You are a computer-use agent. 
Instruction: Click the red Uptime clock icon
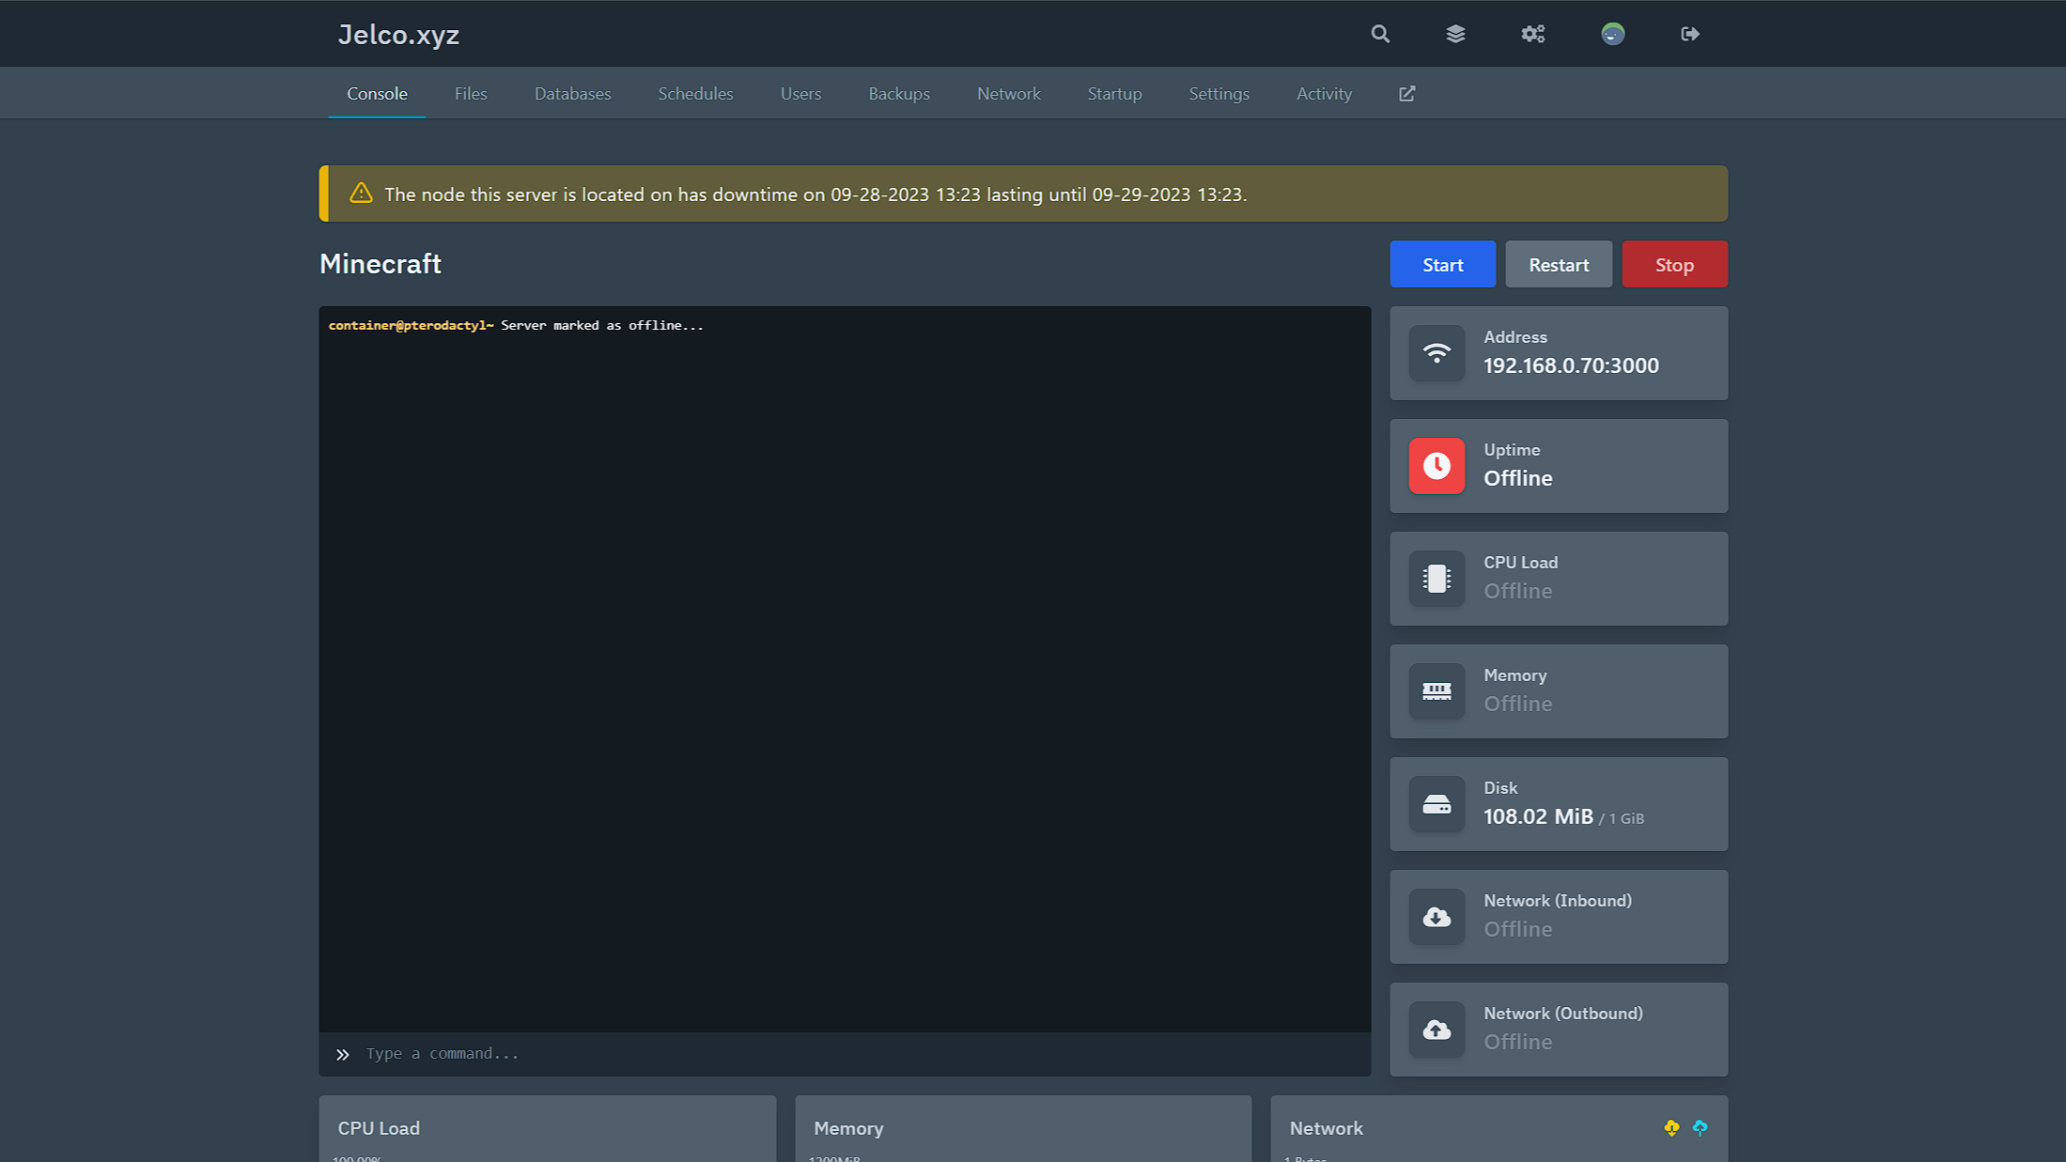[x=1437, y=466]
